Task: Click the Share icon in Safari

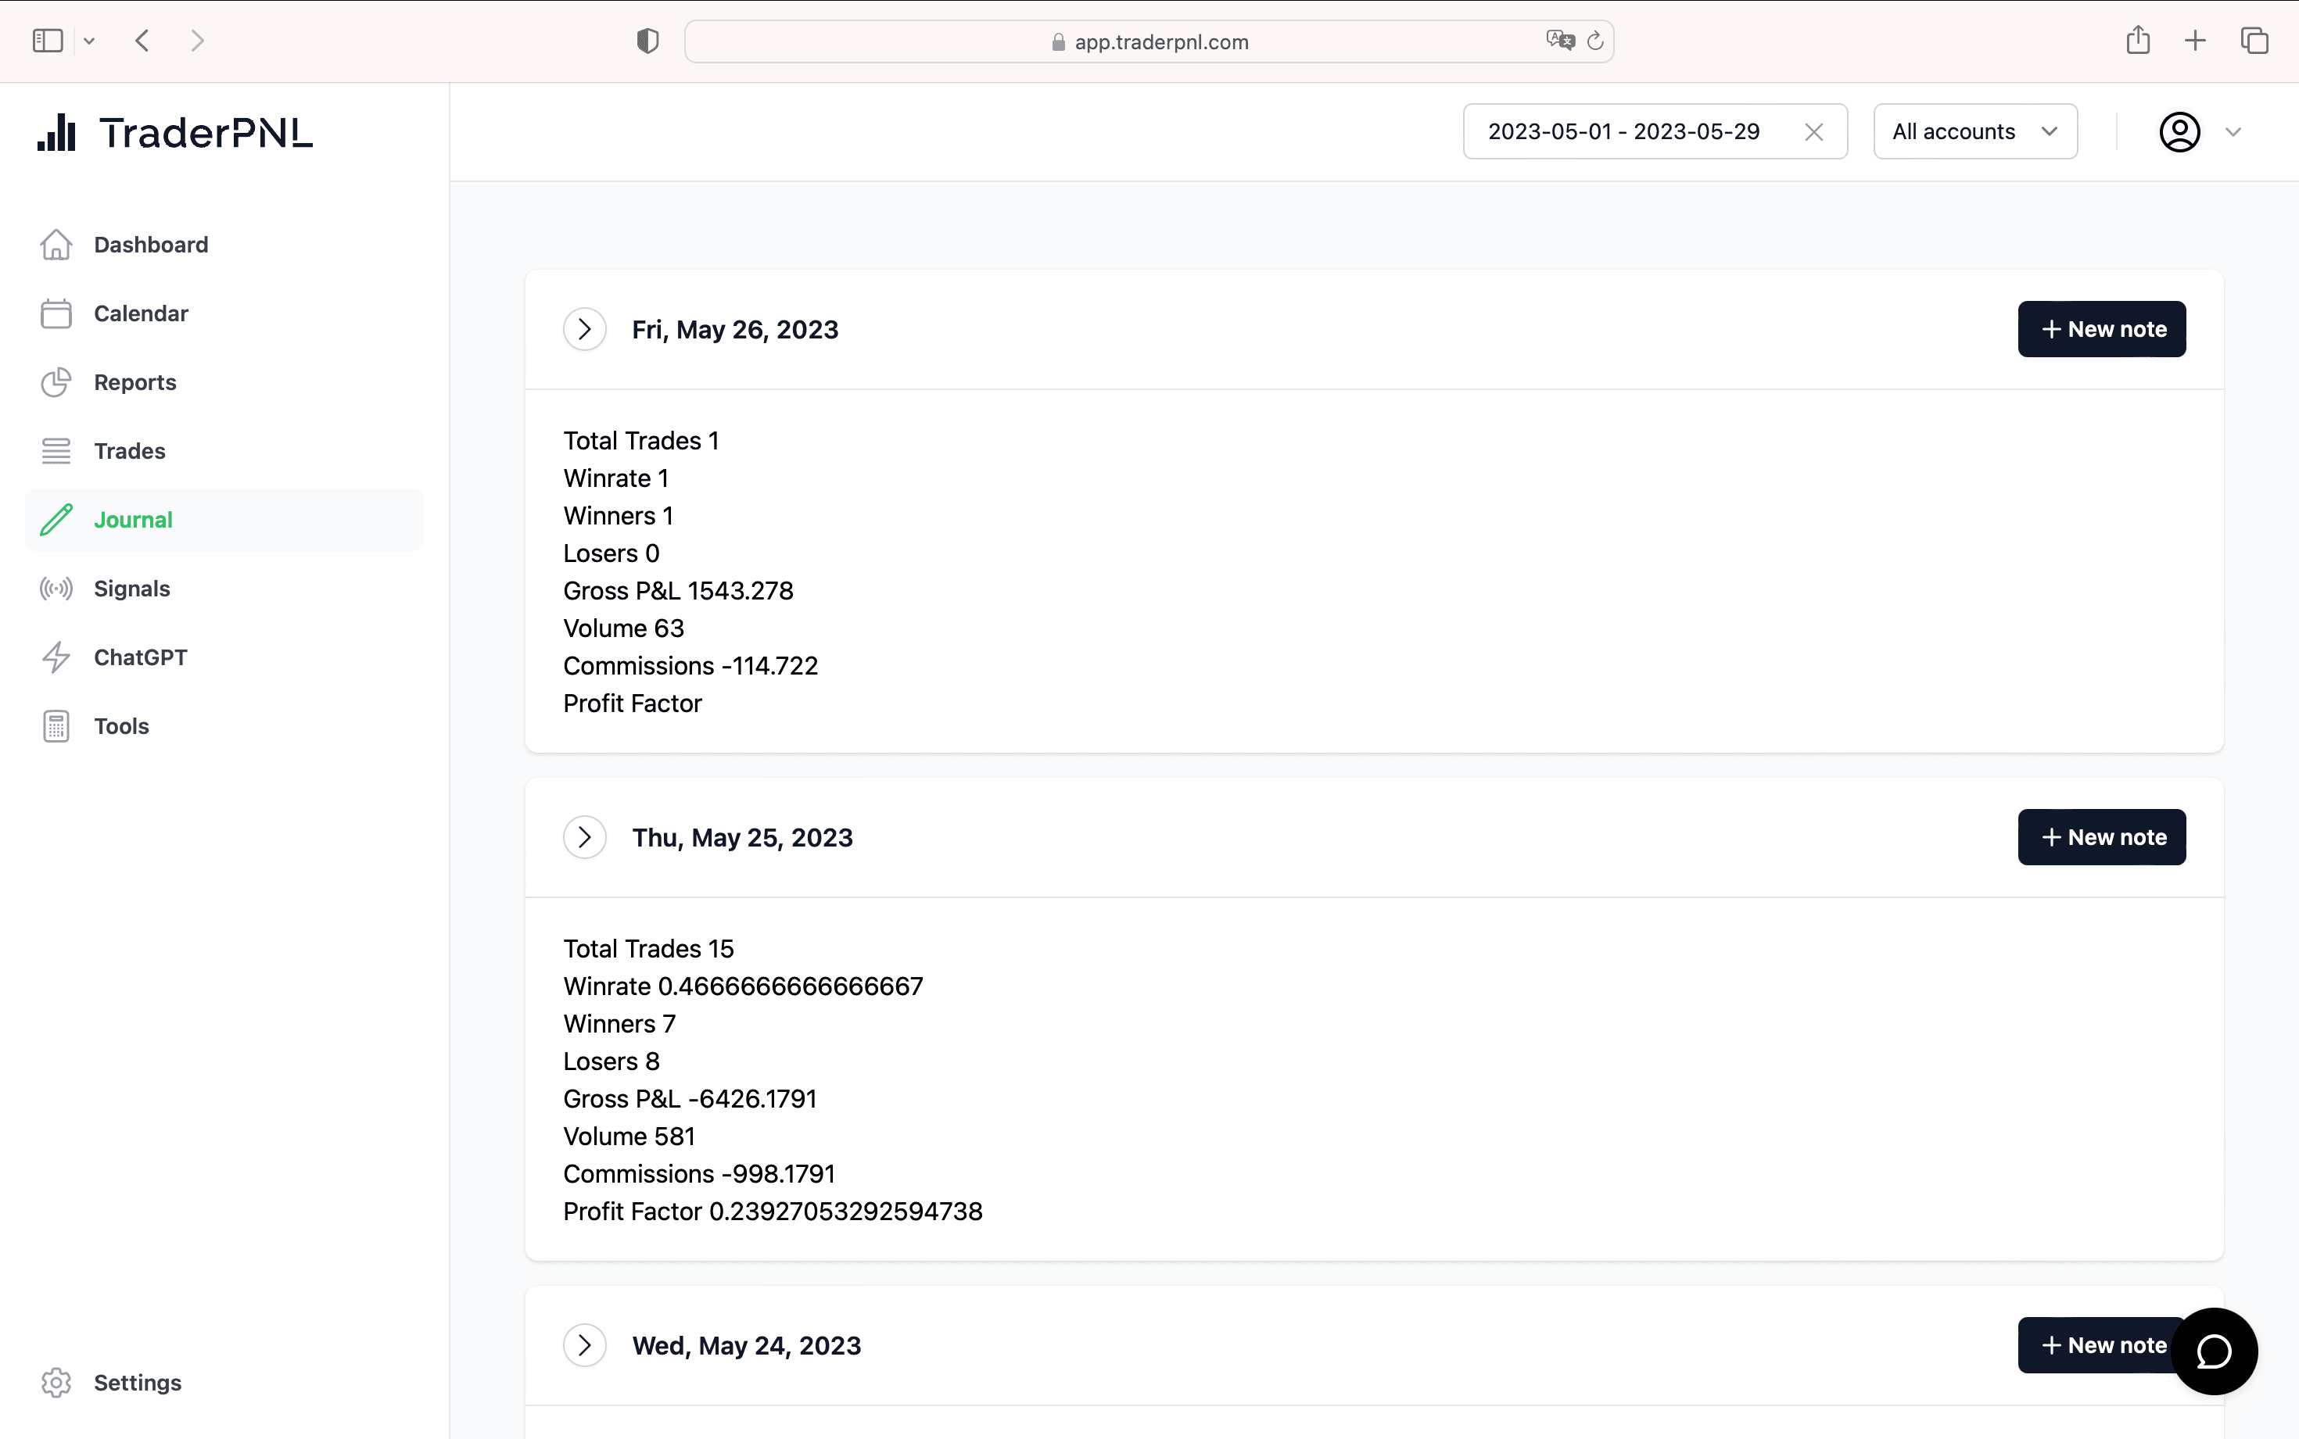Action: tap(2138, 40)
